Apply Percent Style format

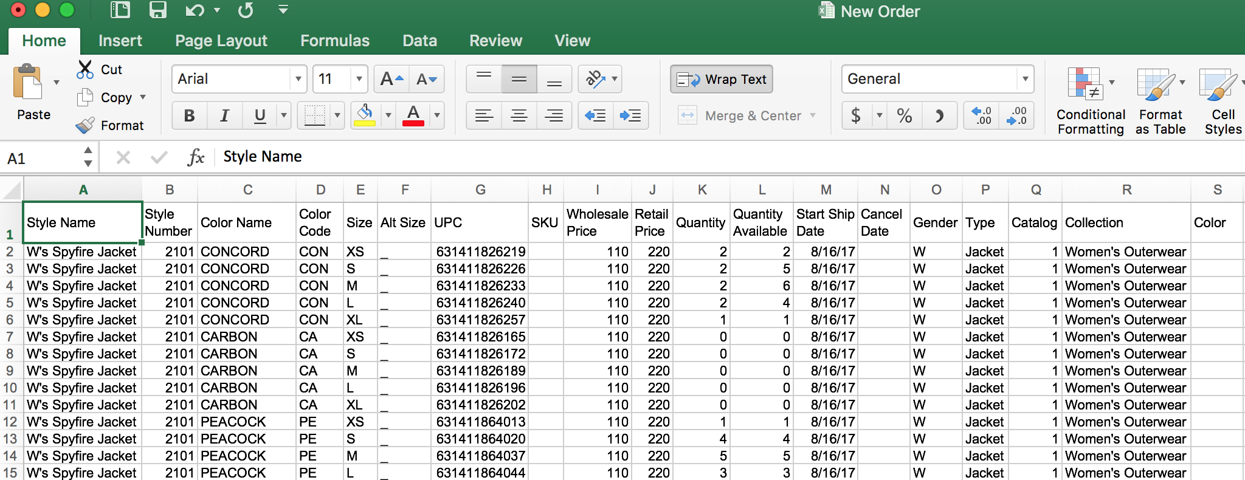coord(904,115)
